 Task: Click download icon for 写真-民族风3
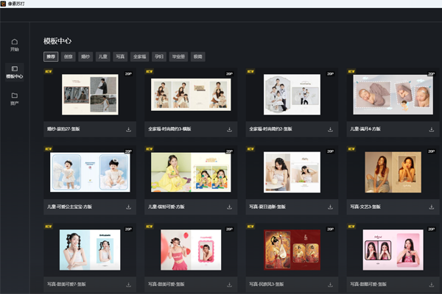(329, 283)
